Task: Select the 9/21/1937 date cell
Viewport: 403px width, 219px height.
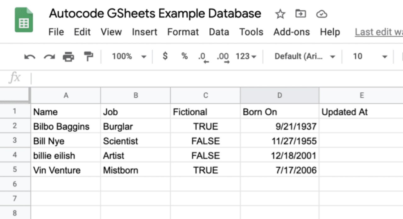Action: 280,126
